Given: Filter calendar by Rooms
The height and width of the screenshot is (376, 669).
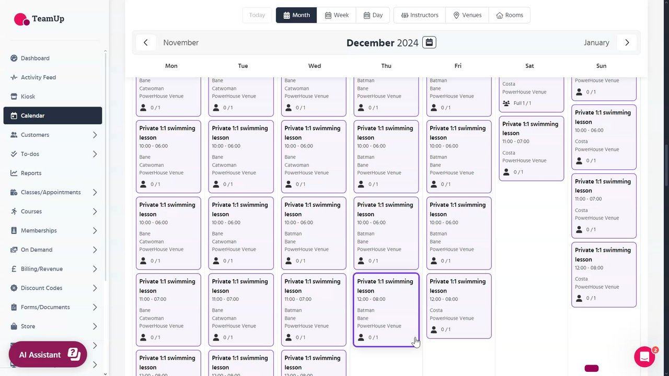Looking at the screenshot, I should tap(510, 15).
